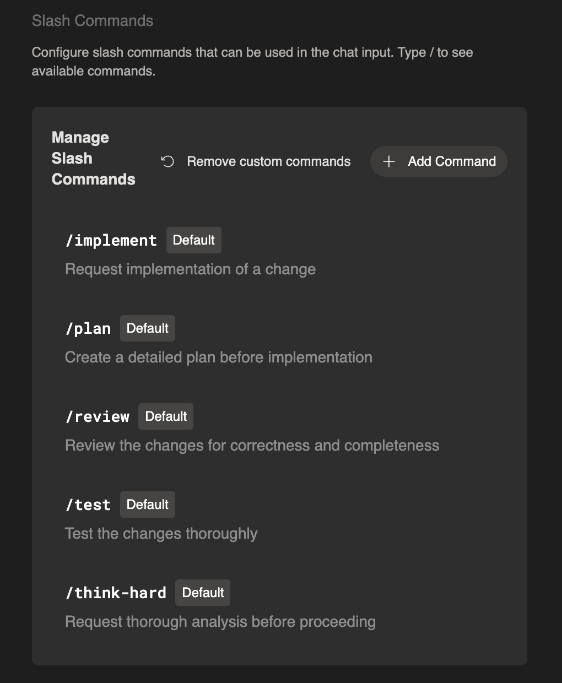Click the plus icon in Add Command
Image resolution: width=562 pixels, height=683 pixels.
coord(389,161)
